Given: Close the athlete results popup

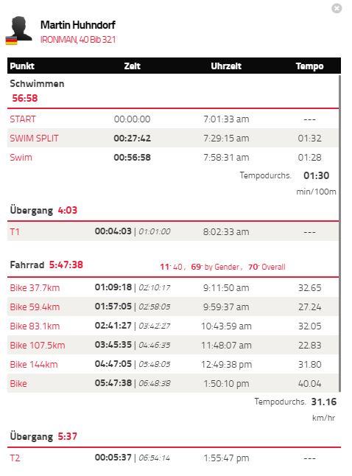Looking at the screenshot, I should 337,8.
